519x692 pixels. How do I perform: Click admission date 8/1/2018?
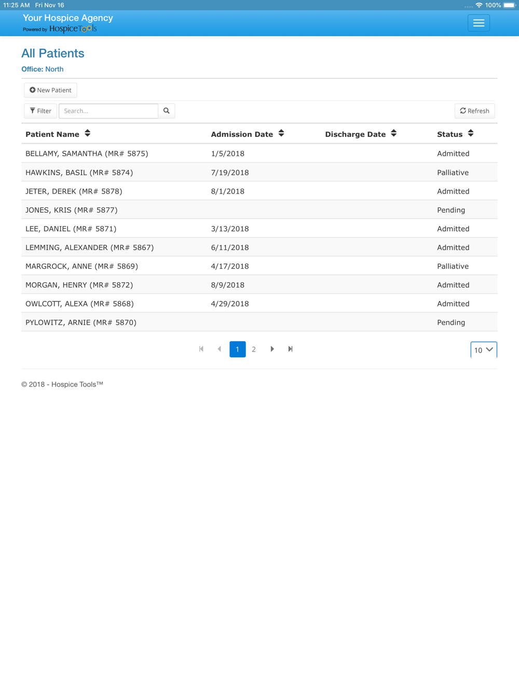tap(228, 191)
